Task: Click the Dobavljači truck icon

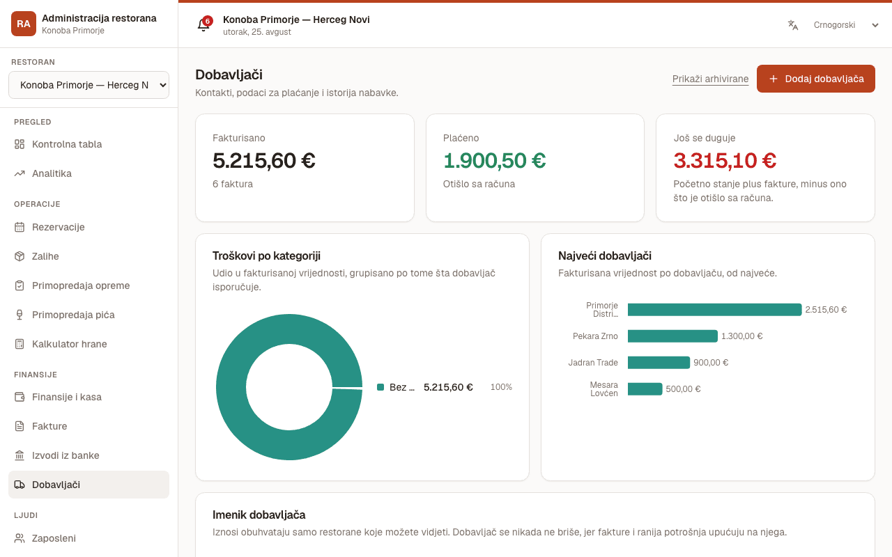Action: [20, 485]
